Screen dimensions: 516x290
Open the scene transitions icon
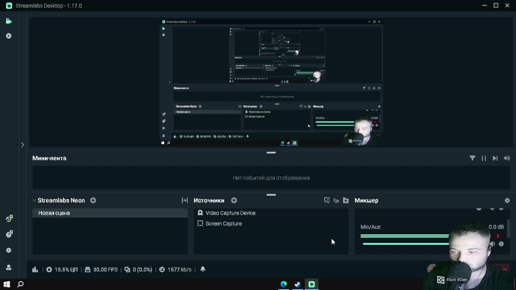pyautogui.click(x=185, y=200)
